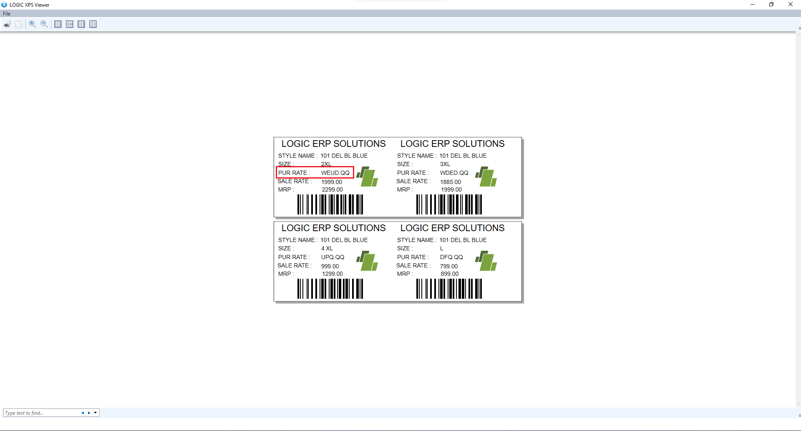This screenshot has width=801, height=431.
Task: Click the 2XL label's green logo
Action: click(367, 176)
